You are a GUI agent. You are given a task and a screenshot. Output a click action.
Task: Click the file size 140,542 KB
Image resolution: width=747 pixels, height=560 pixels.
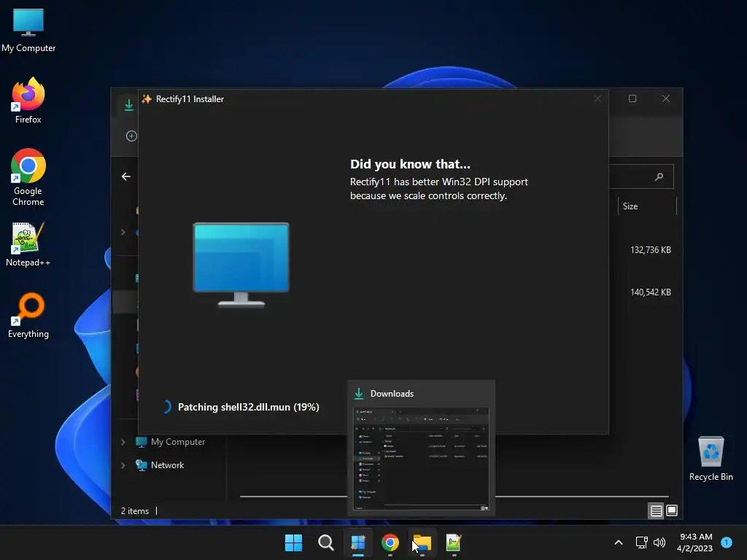650,292
